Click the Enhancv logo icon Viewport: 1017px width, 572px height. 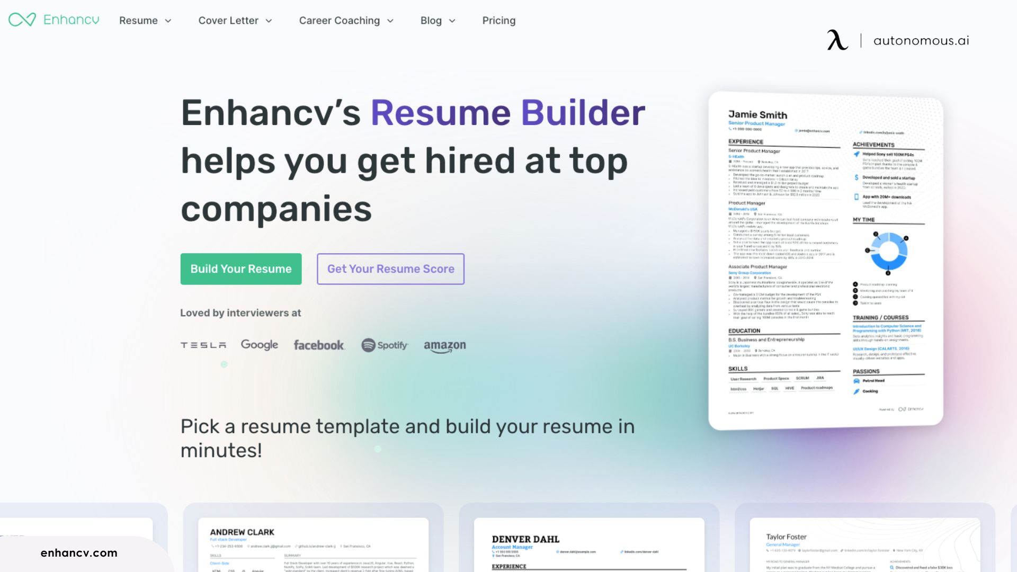(21, 20)
